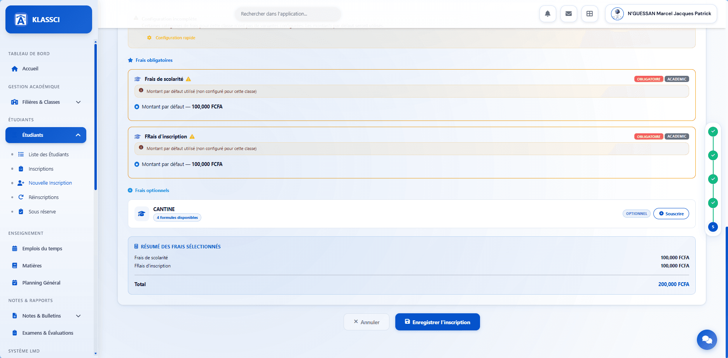Click the Examens & Évaluations clipboard icon
728x358 pixels.
click(x=15, y=333)
